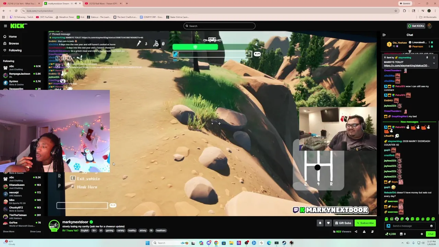Open the Windows Start menu
The width and height of the screenshot is (439, 247).
147,243
